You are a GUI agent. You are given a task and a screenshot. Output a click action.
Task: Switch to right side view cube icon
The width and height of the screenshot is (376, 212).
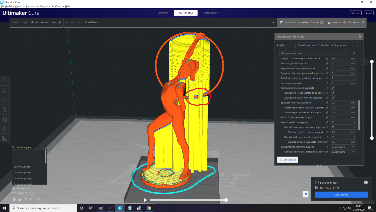[x=37, y=199]
